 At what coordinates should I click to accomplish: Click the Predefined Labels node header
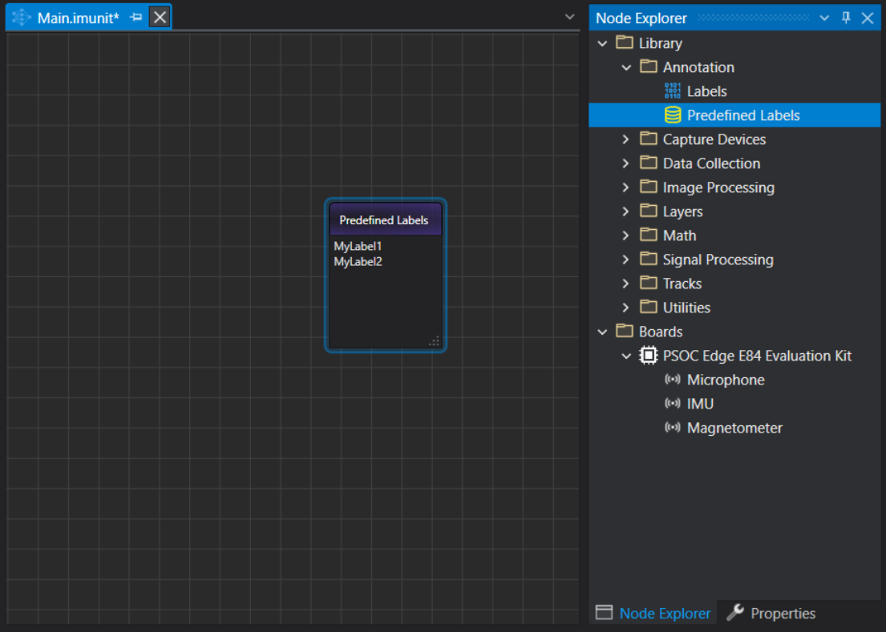coord(384,220)
